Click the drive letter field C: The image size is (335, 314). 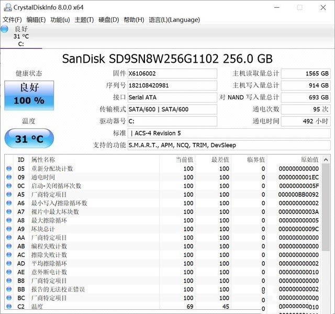(172, 121)
